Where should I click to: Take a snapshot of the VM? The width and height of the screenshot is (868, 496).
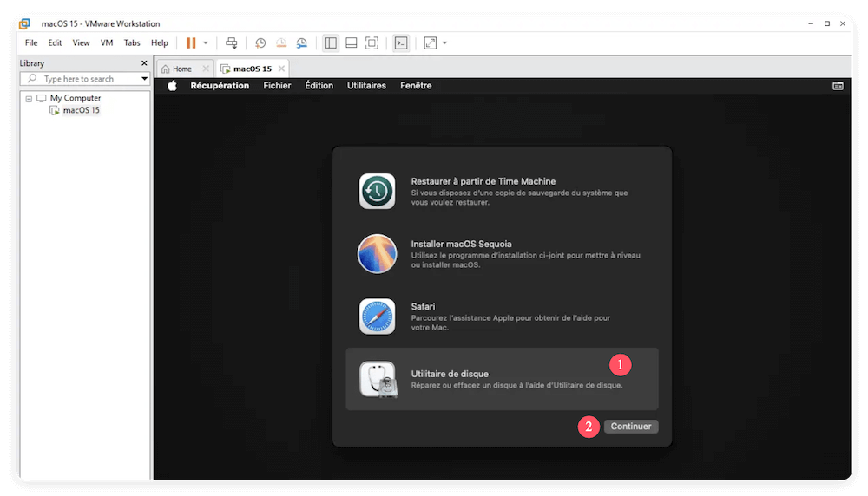260,43
